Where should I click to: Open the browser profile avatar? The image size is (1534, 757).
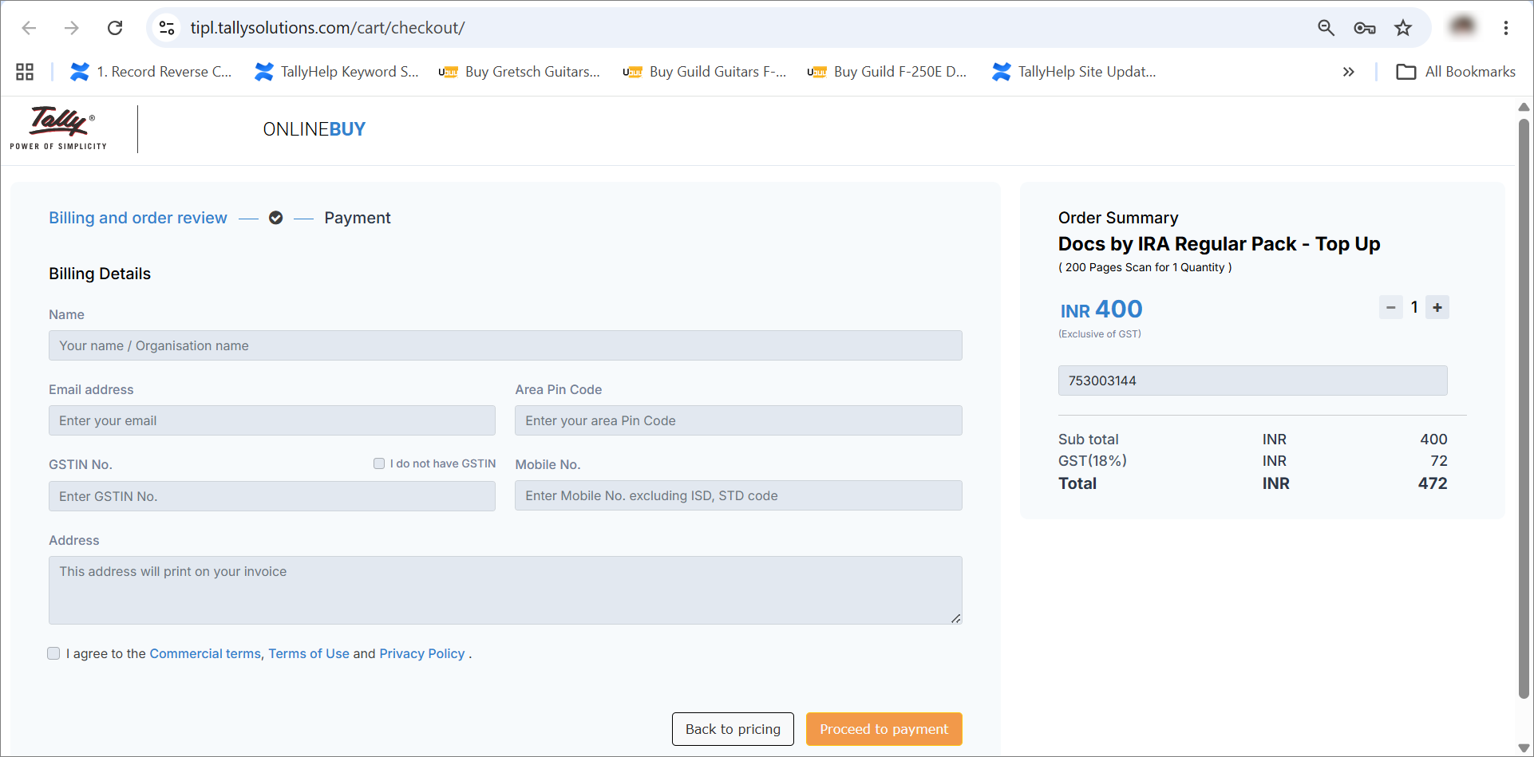[x=1462, y=26]
